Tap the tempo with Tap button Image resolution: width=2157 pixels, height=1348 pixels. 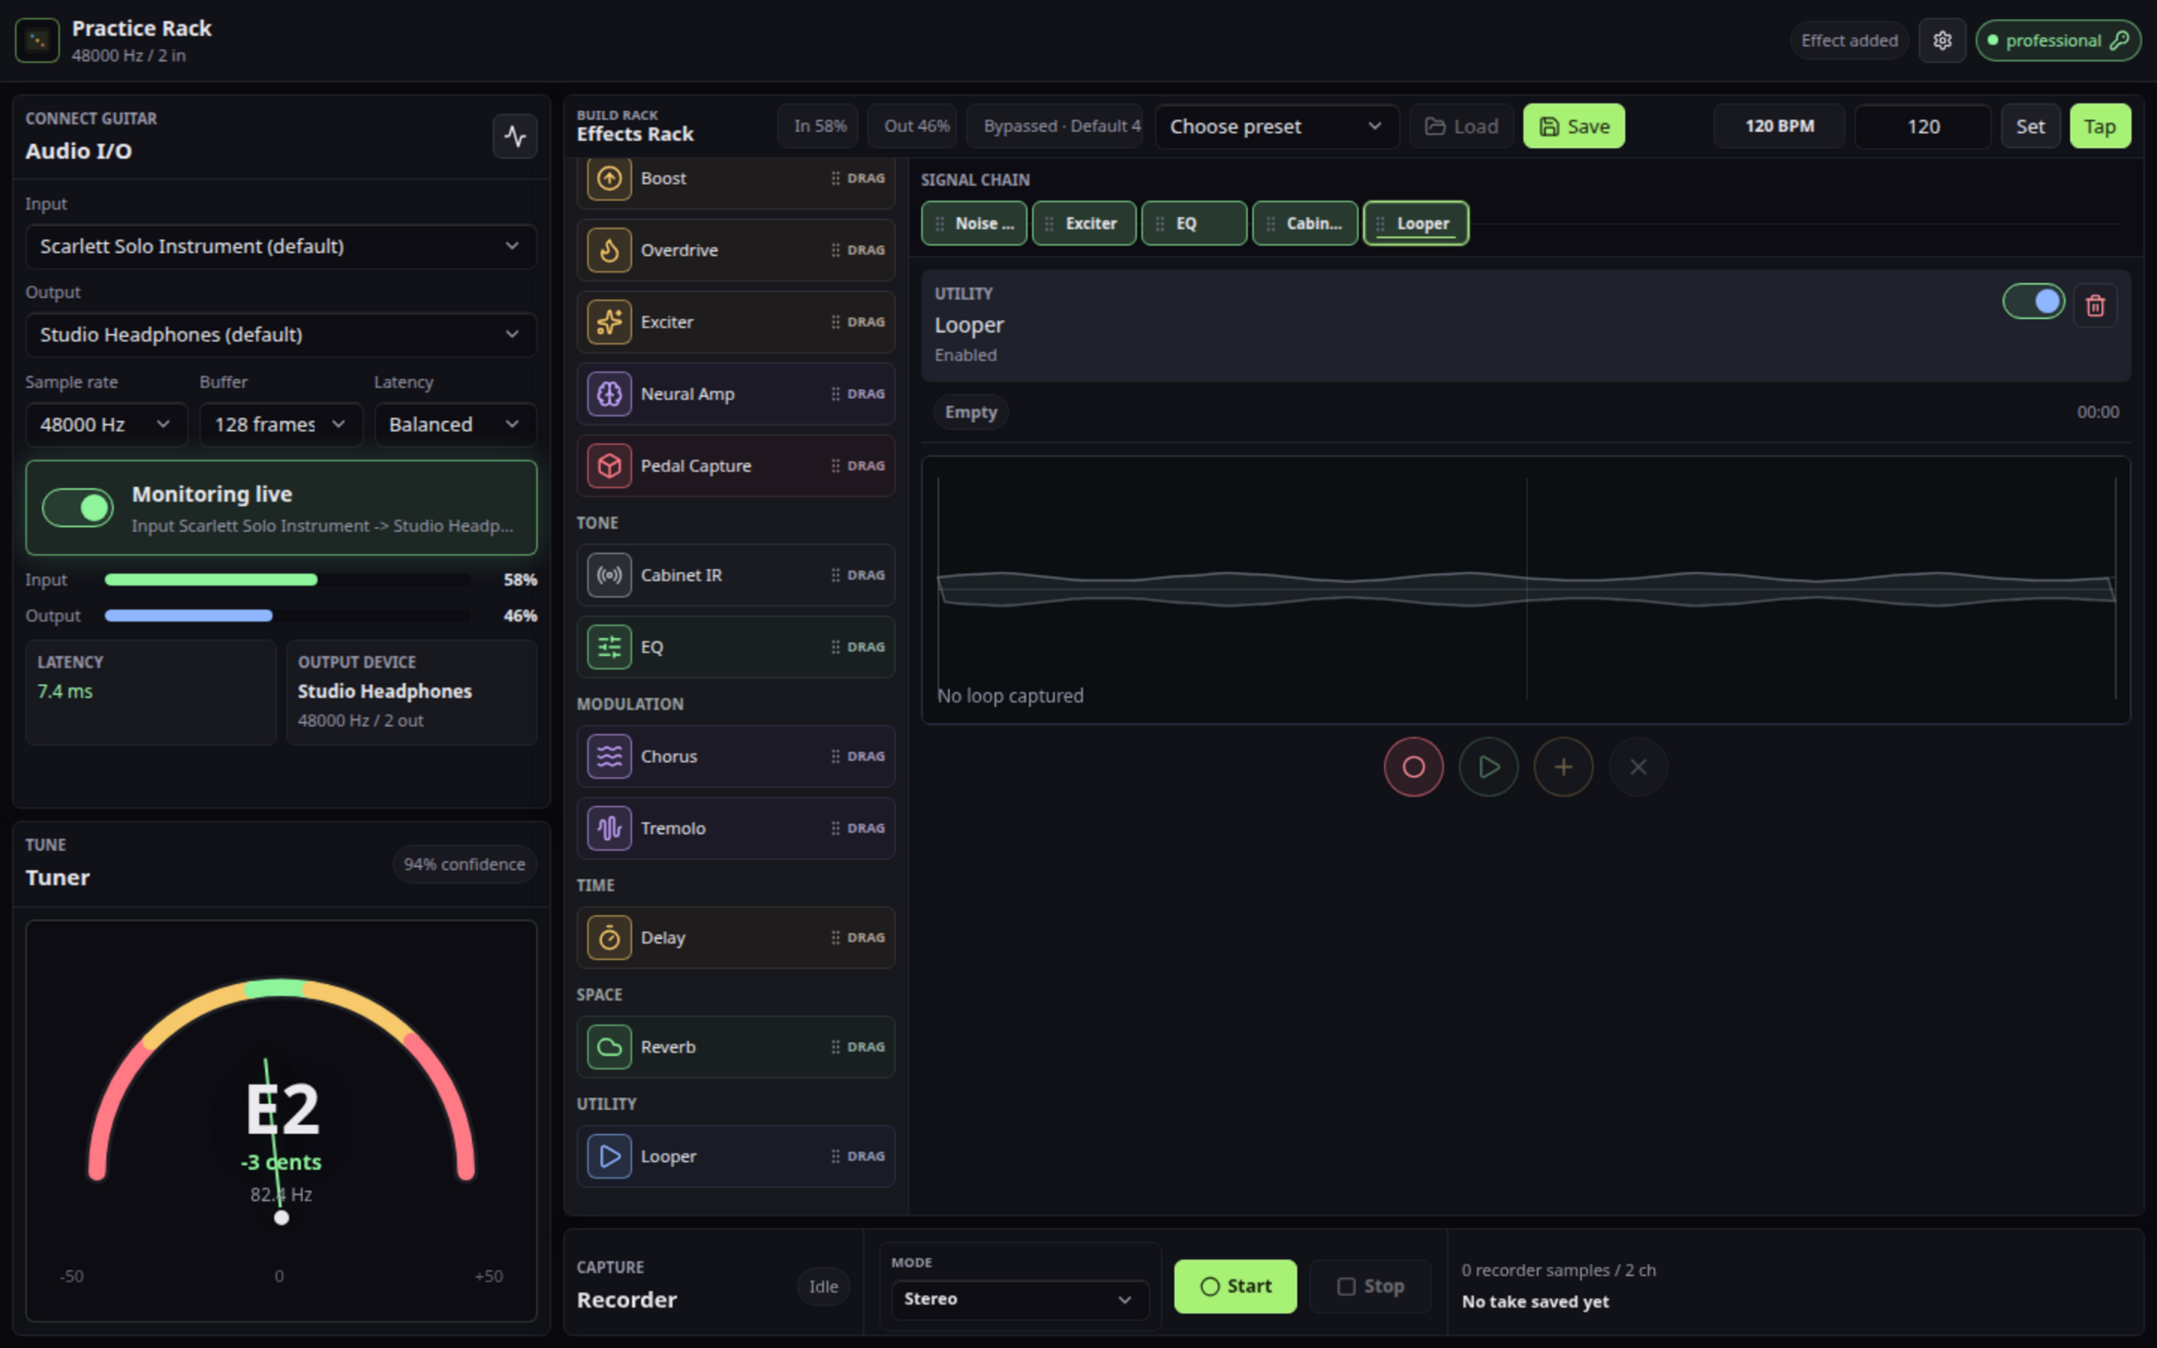coord(2099,127)
